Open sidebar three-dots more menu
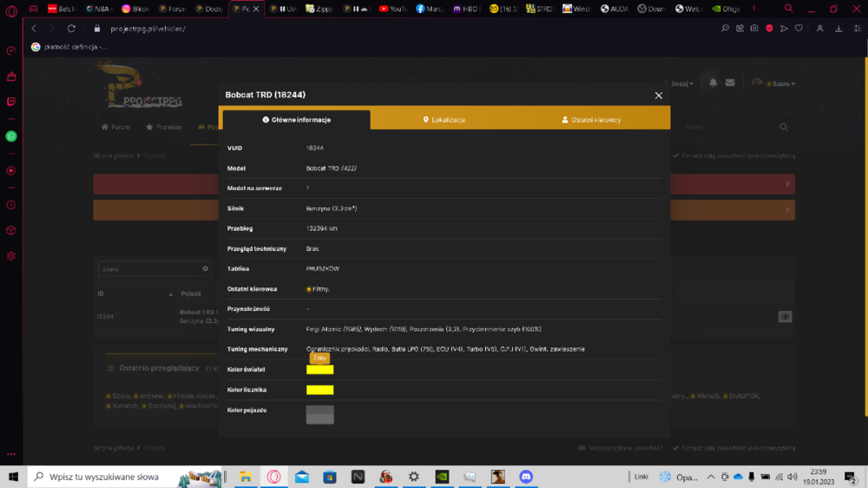868x488 pixels. pos(11,454)
